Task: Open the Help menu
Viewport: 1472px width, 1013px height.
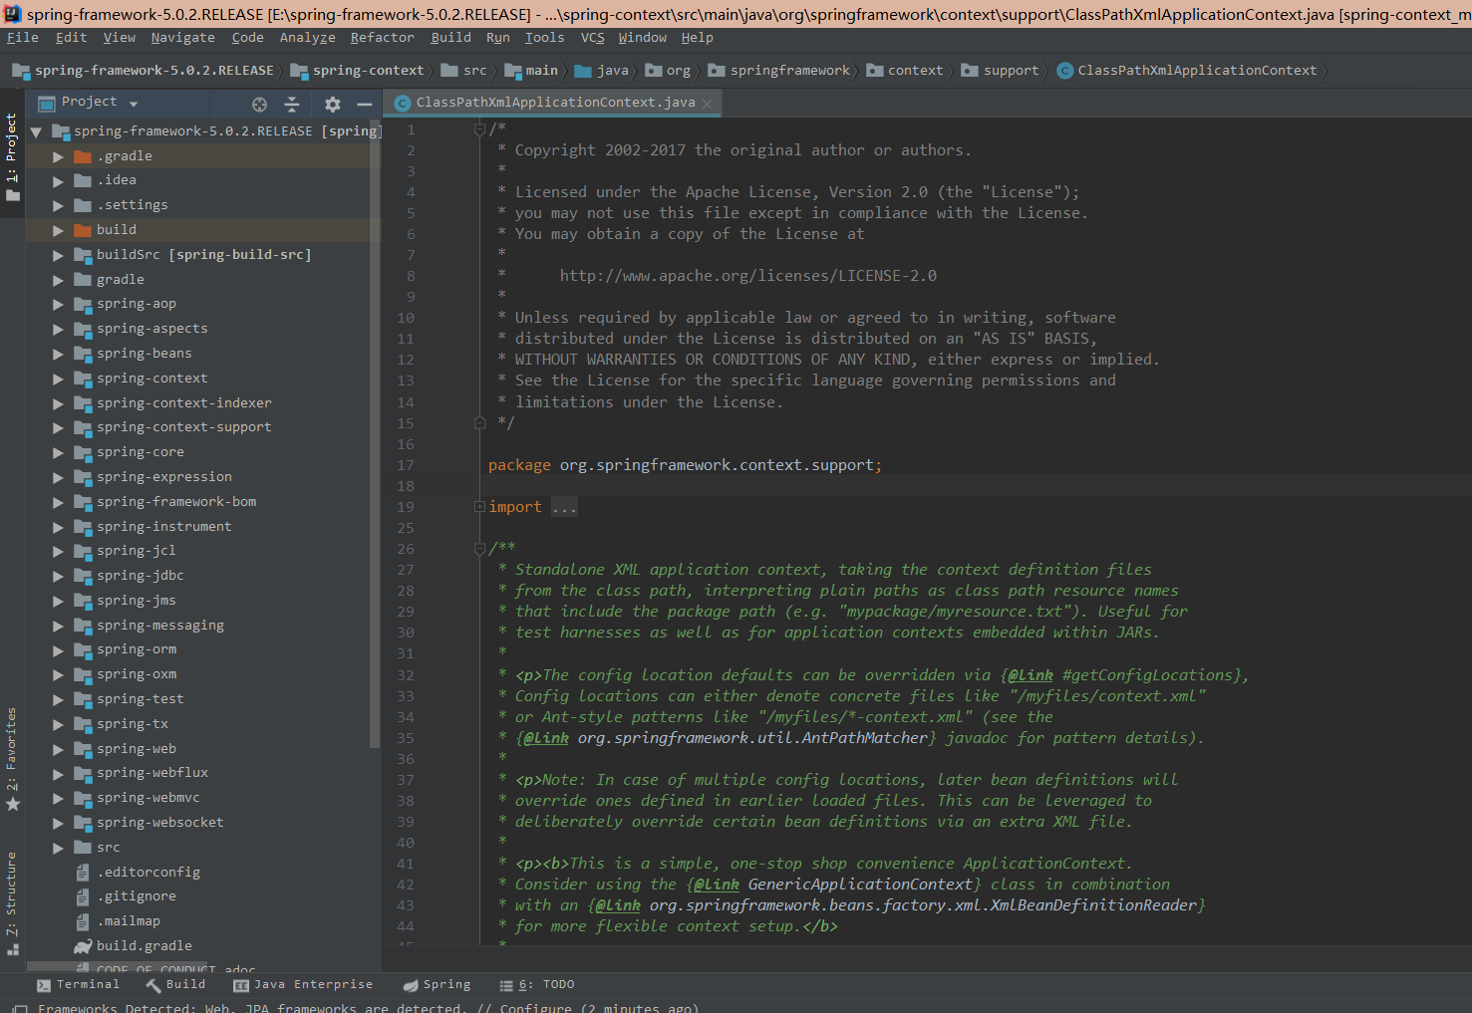Action: 697,38
